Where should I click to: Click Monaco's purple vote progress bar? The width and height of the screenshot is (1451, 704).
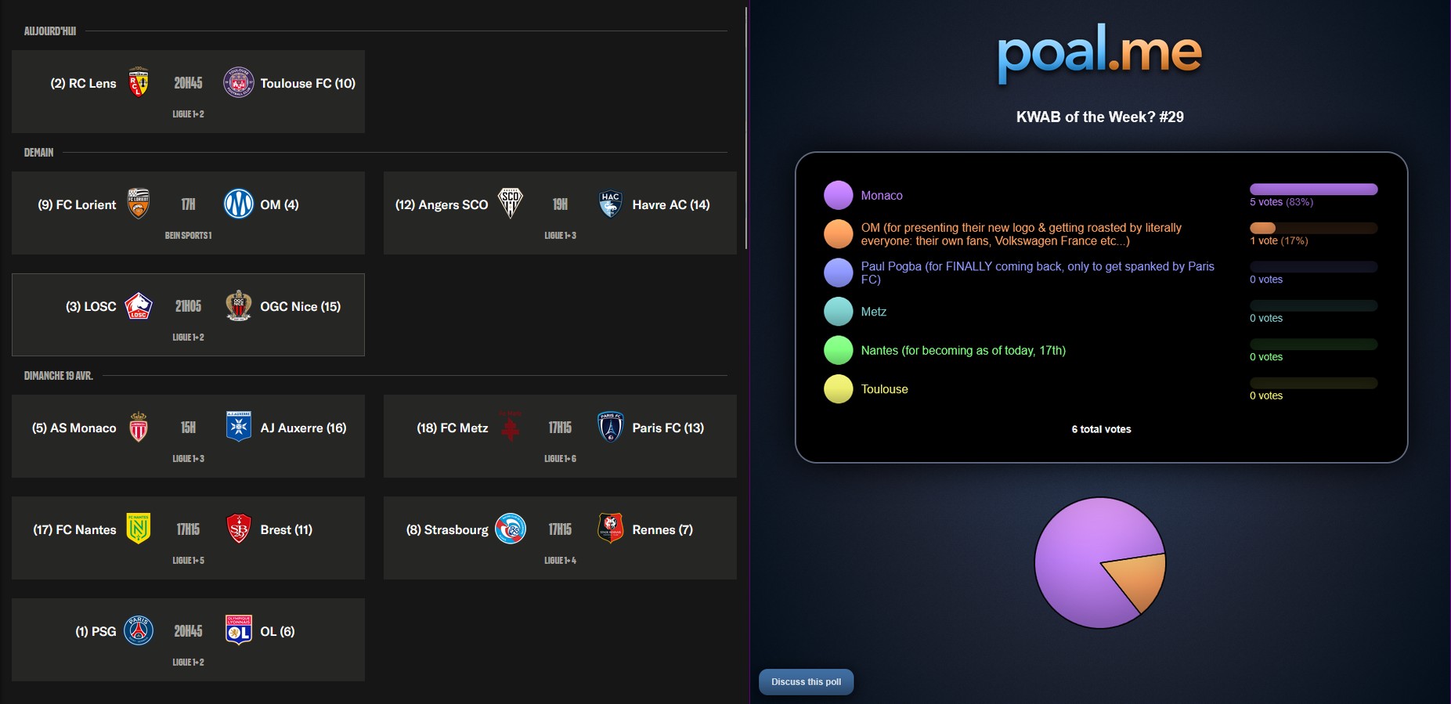click(1313, 190)
